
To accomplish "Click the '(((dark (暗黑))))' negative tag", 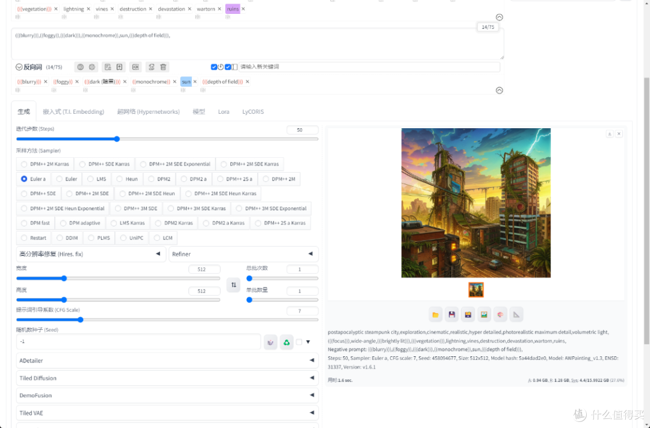I will (x=102, y=82).
